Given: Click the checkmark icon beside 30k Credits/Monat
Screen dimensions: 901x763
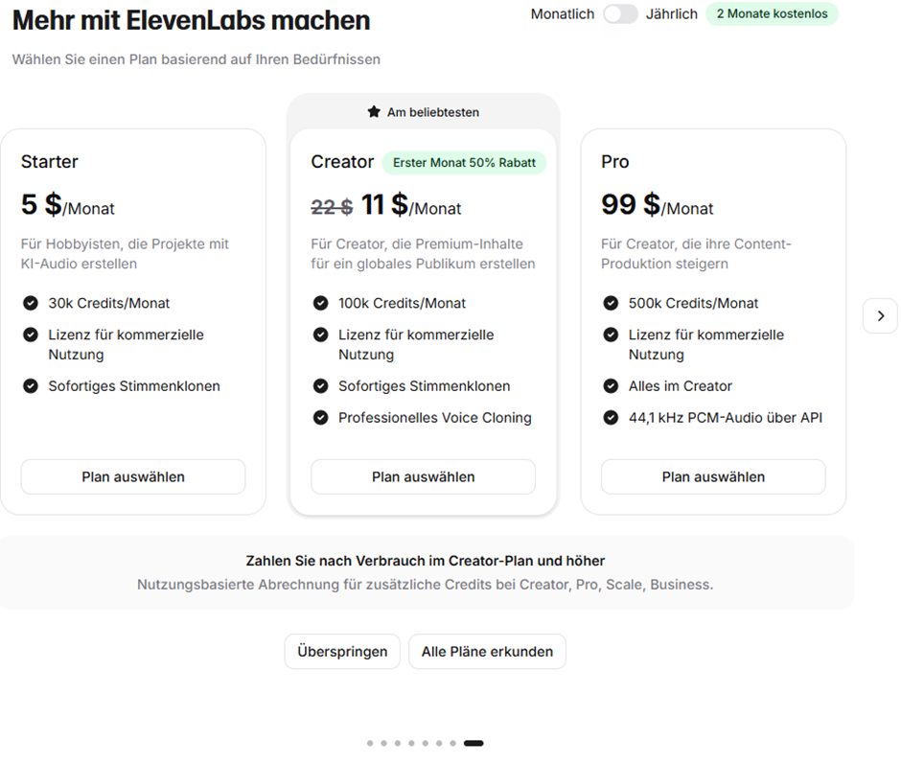Looking at the screenshot, I should 31,303.
